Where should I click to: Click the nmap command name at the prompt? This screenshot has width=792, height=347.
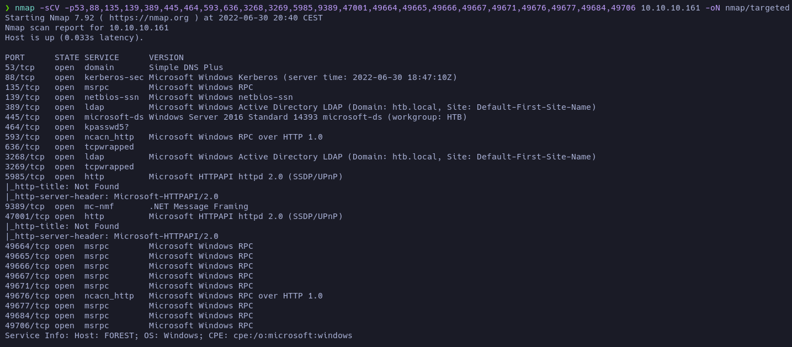(x=24, y=8)
